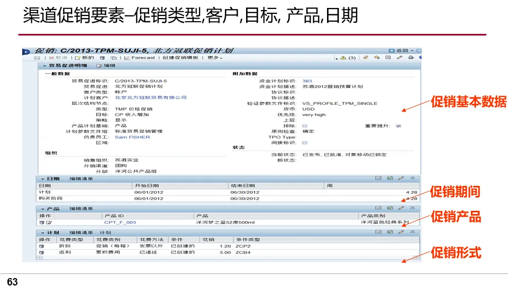Collapse the 日期 section
The height and width of the screenshot is (286, 508).
click(x=42, y=178)
